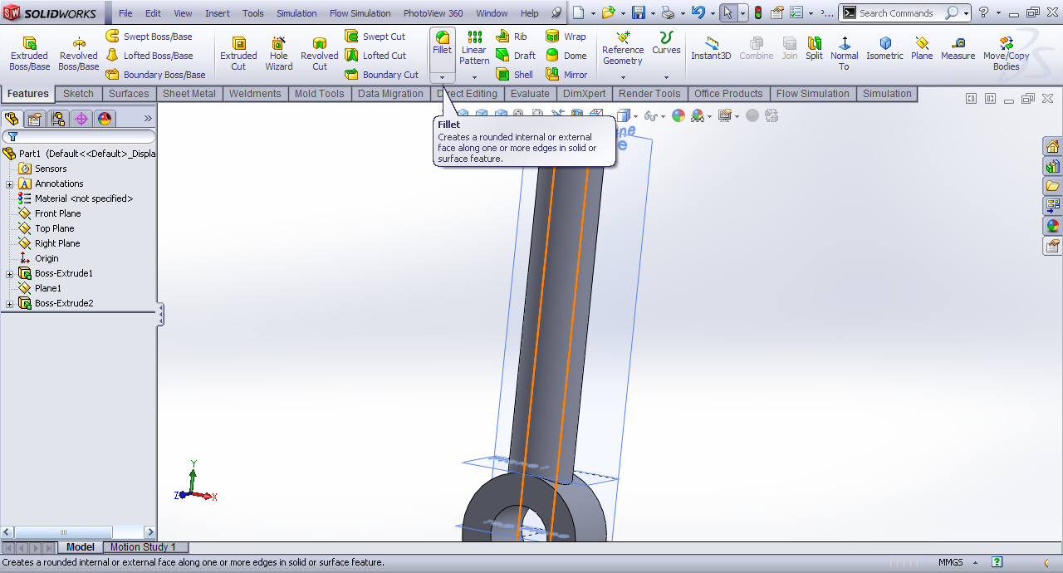Switch to the Sketch tab
This screenshot has height=573, width=1063.
click(79, 94)
